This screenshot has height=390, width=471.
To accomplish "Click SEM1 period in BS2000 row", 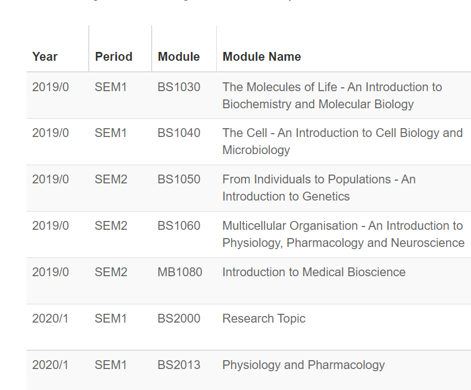I will [x=111, y=319].
